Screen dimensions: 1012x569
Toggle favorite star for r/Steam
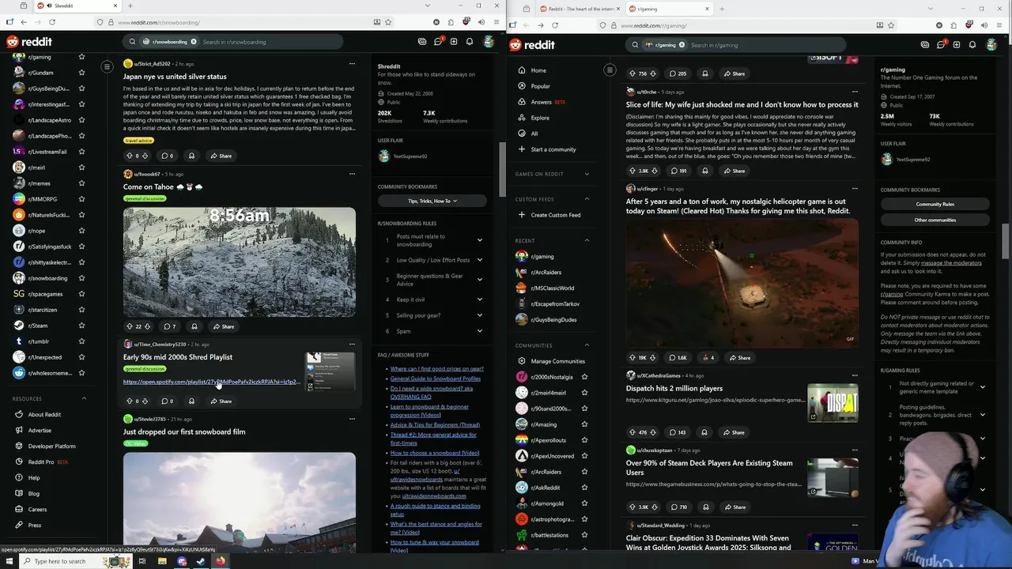81,326
